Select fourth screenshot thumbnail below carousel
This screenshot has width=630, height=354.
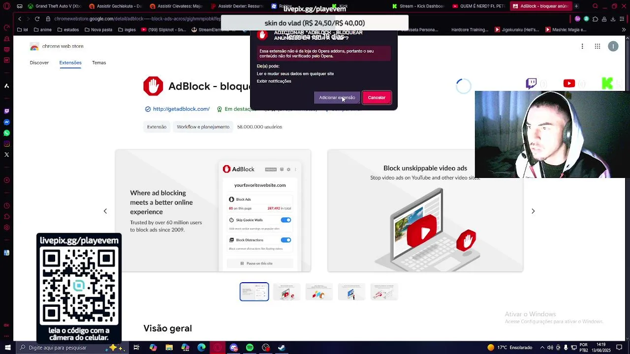click(x=351, y=292)
